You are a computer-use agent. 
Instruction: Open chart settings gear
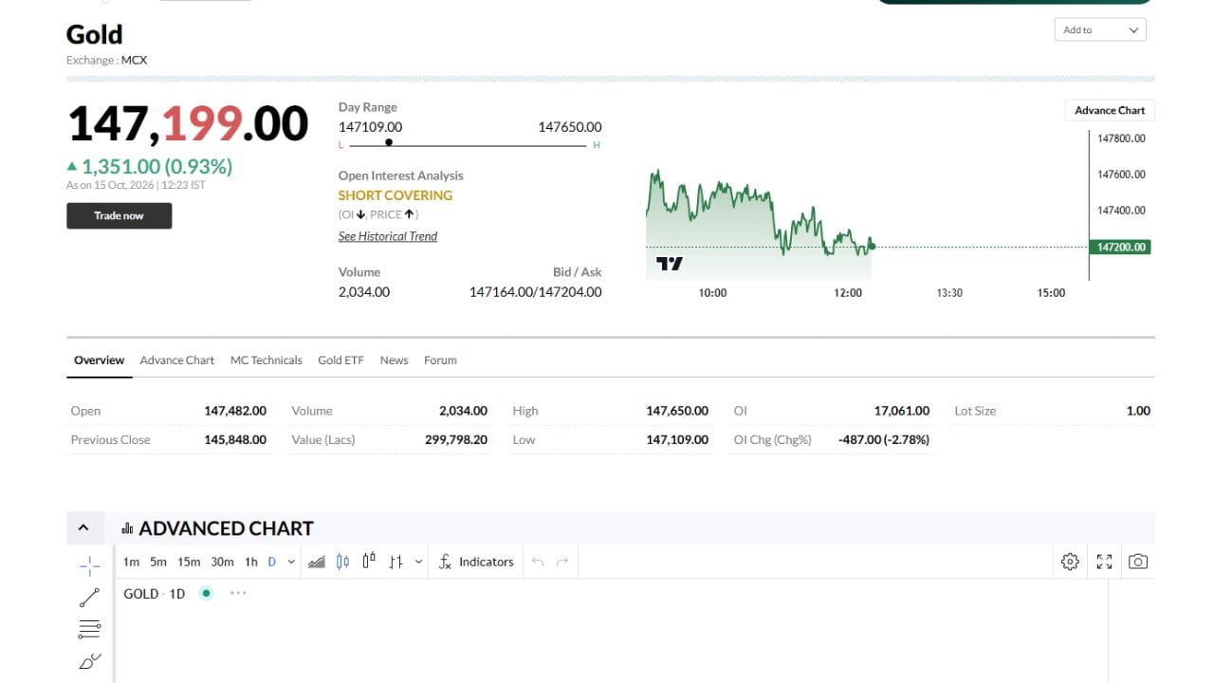[x=1070, y=562]
